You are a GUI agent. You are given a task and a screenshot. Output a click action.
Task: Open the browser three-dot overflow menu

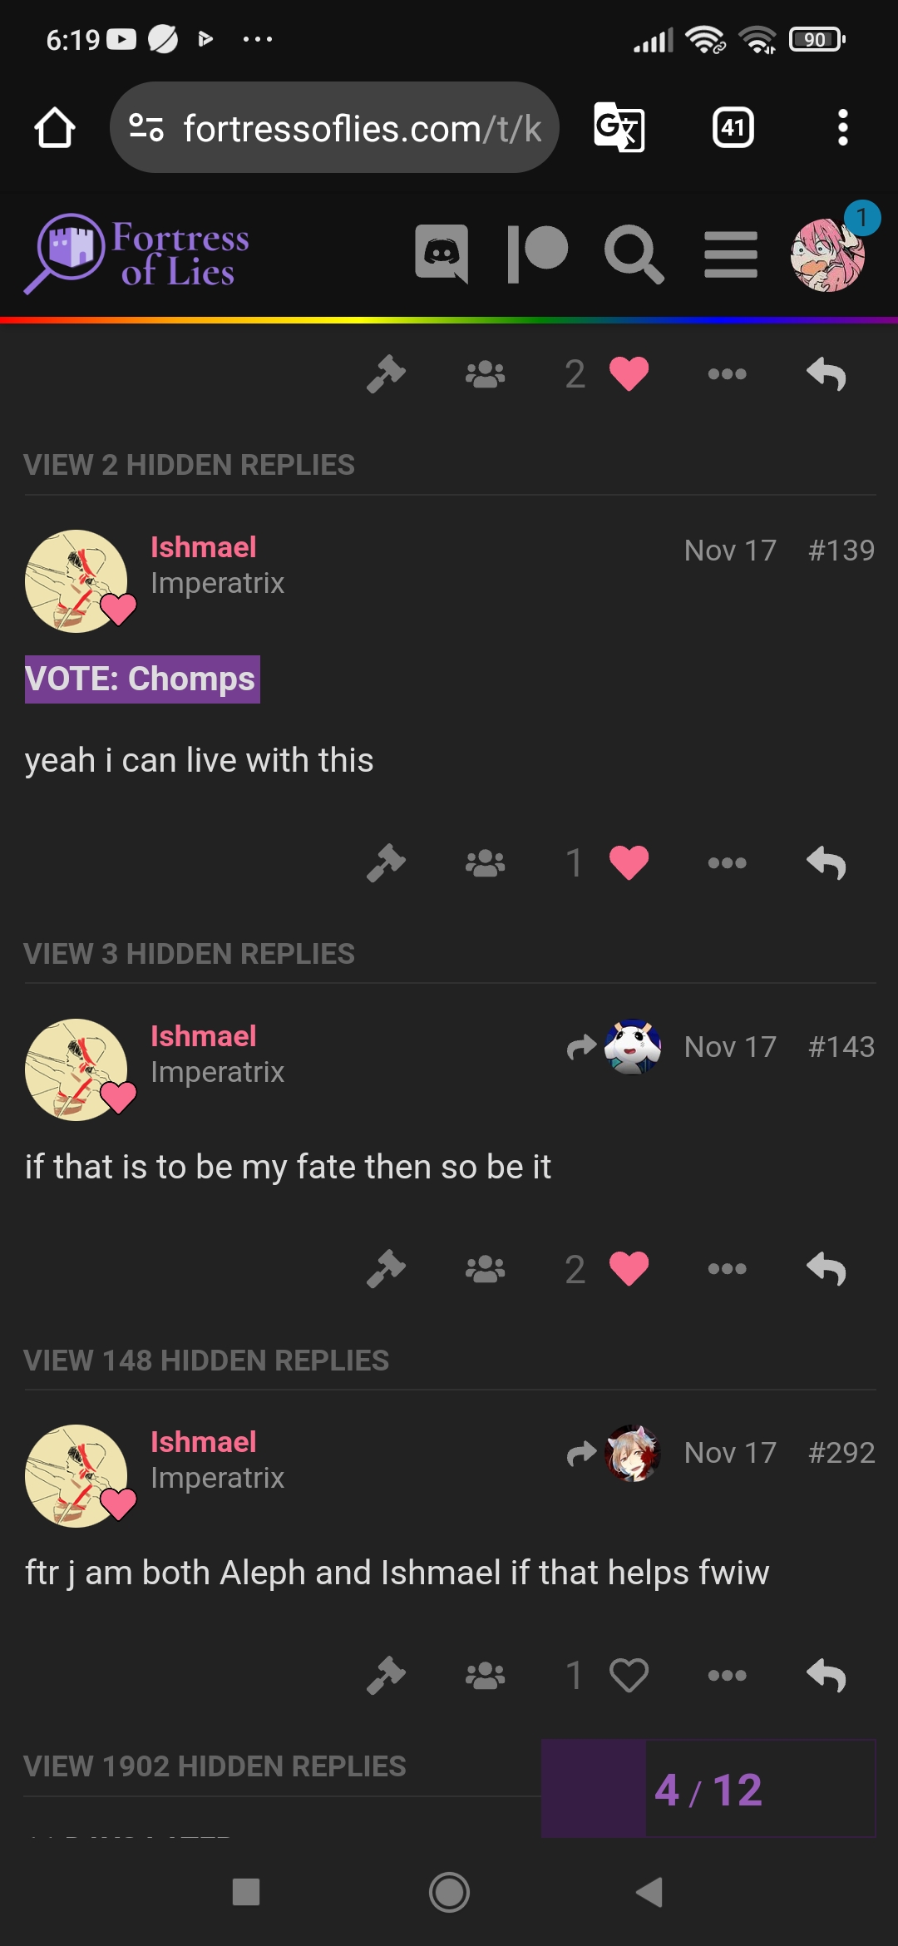pos(843,127)
